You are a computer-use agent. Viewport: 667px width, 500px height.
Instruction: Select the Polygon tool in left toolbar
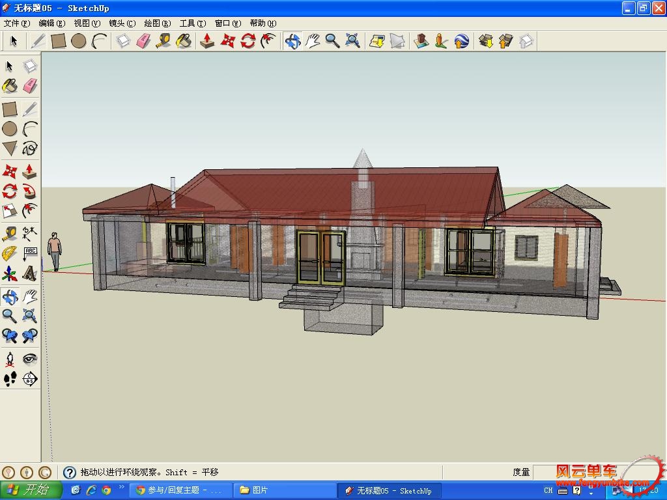point(10,148)
